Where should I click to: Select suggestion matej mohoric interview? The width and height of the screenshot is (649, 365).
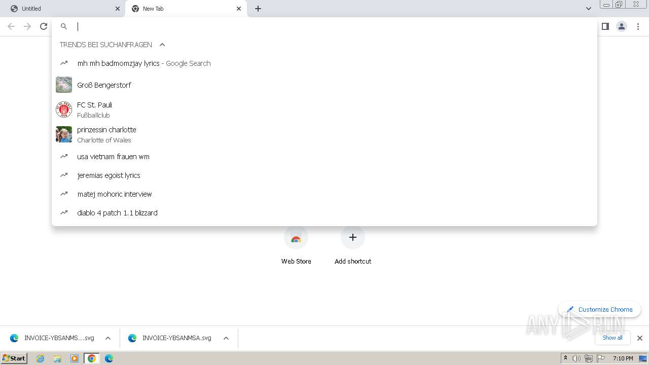(324, 194)
